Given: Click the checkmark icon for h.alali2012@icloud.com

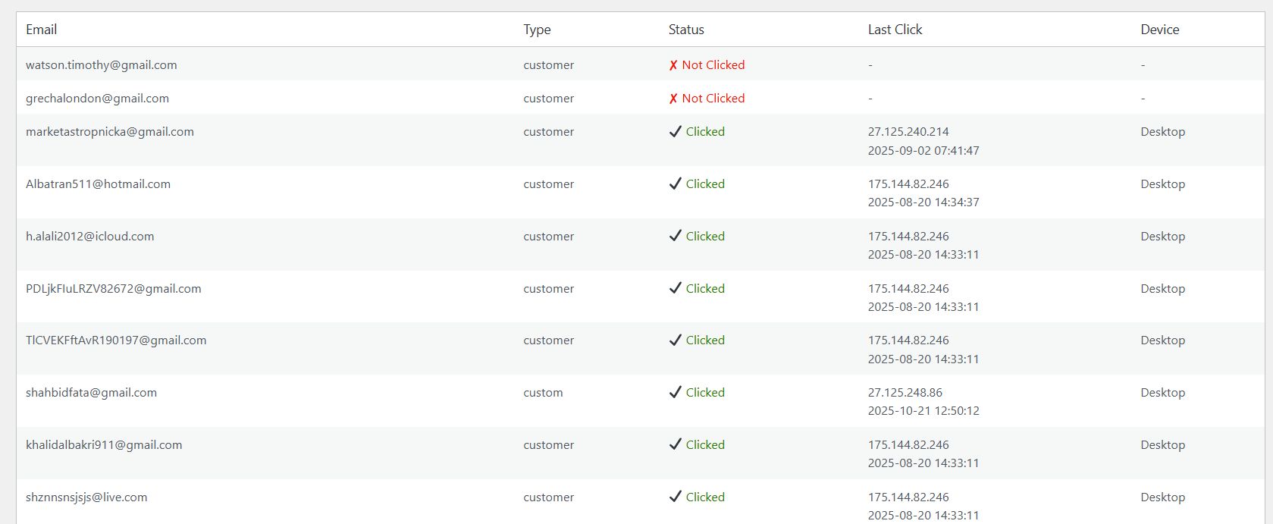Looking at the screenshot, I should [676, 236].
